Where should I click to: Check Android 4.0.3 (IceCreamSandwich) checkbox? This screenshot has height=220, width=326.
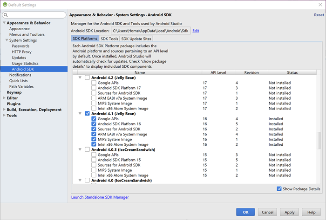click(x=88, y=149)
